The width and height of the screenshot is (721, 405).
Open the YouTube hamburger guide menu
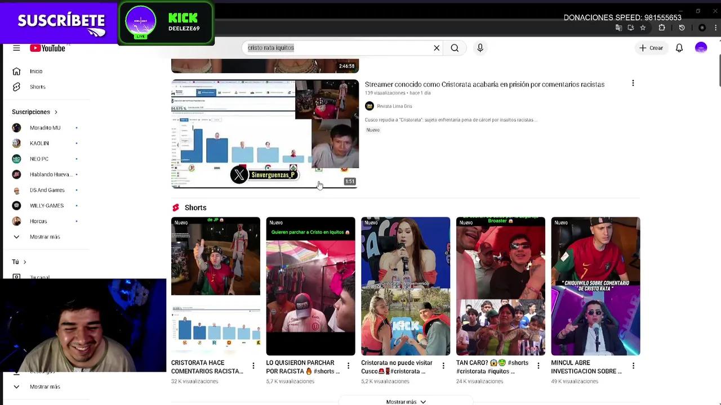pyautogui.click(x=16, y=48)
